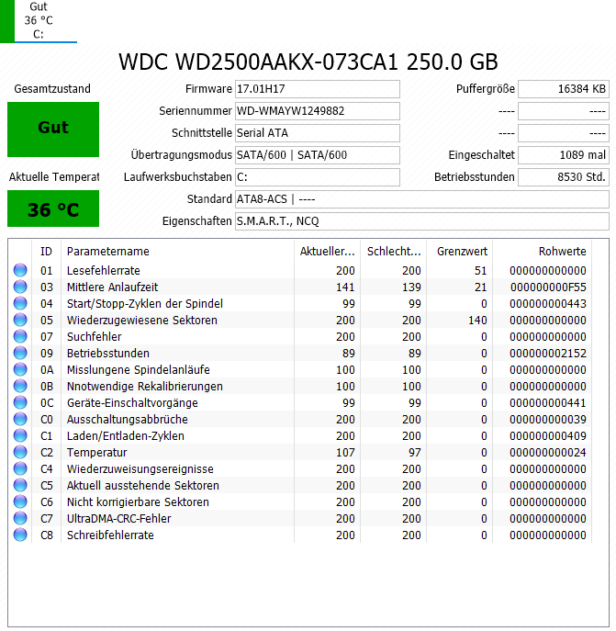
Task: Click the Schlecht... column header
Action: coord(394,252)
